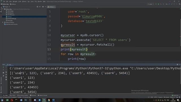
Task: Click the Python day breadcrumb in navigation bar
Action: (x=5, y=4)
